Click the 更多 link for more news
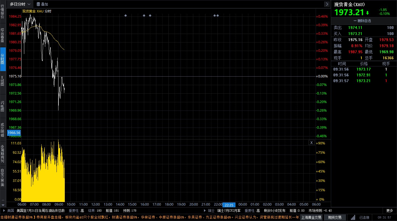Image resolution: width=397 pixels, height=221 pixels. click(390, 211)
